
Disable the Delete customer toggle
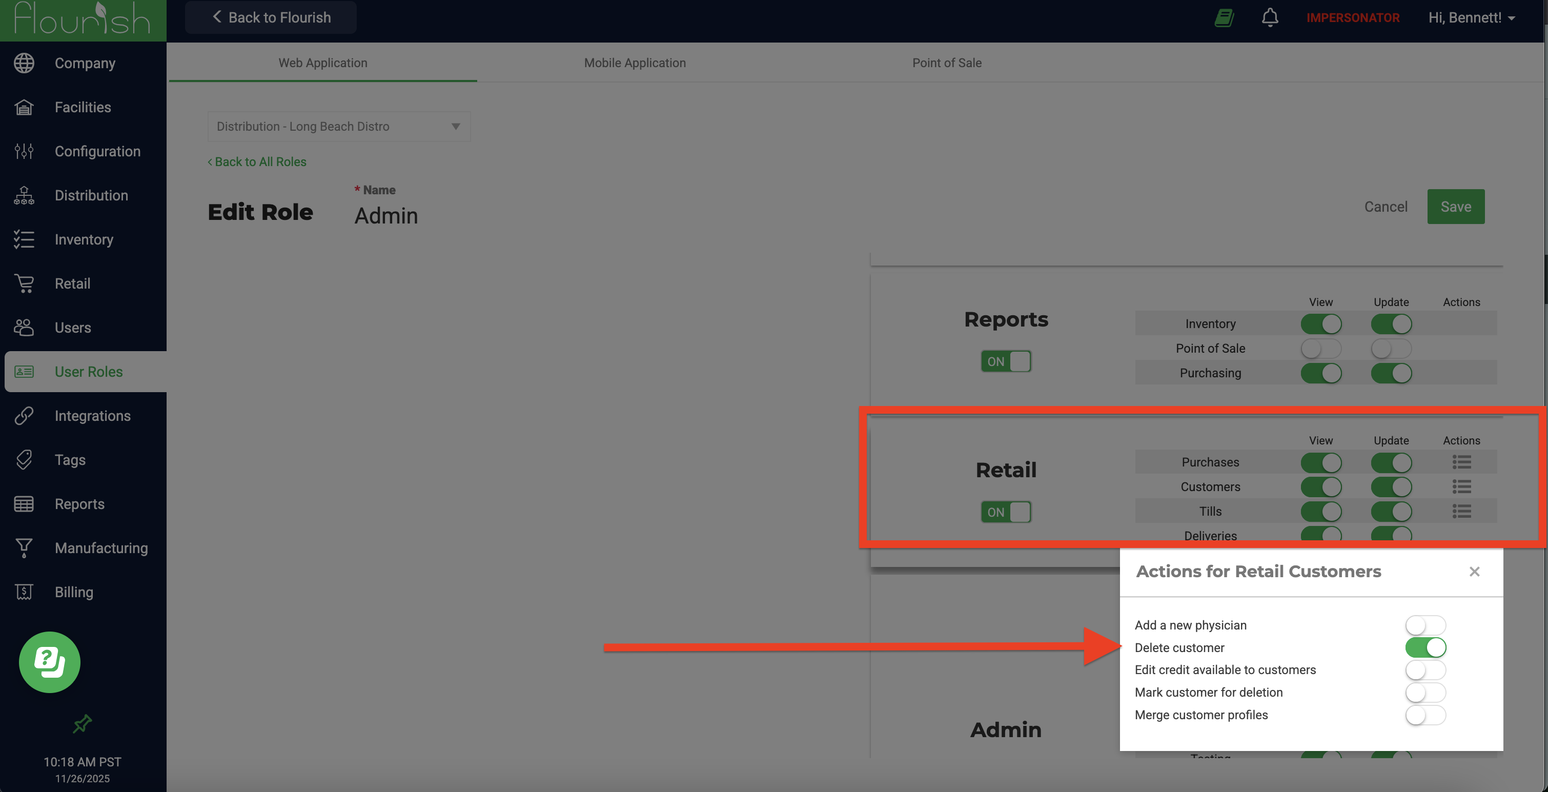click(x=1425, y=648)
